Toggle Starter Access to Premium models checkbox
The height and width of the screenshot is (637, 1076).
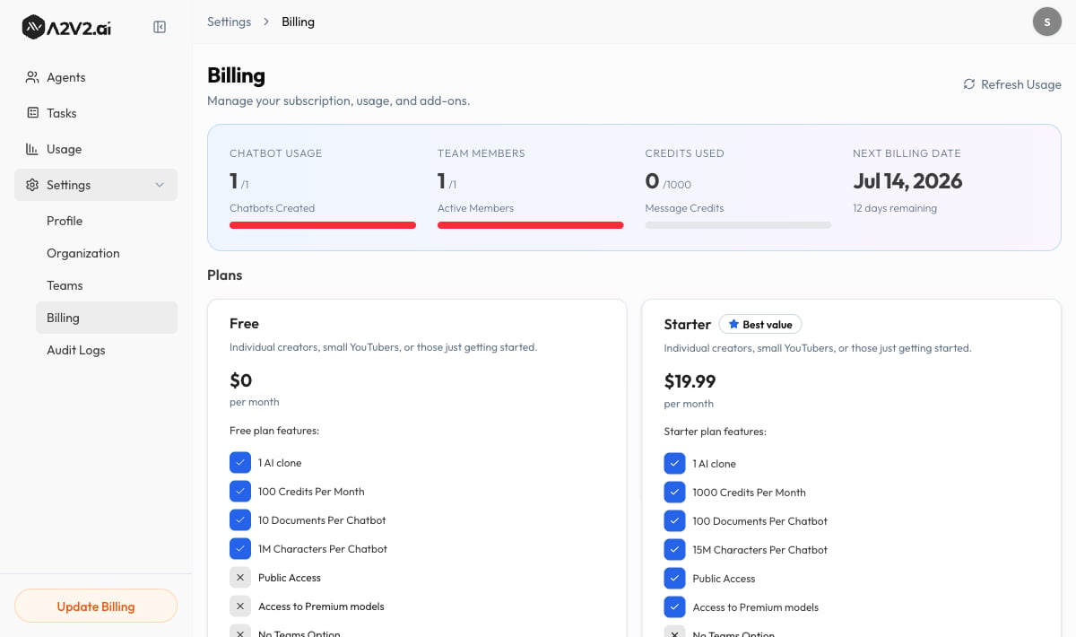point(674,607)
